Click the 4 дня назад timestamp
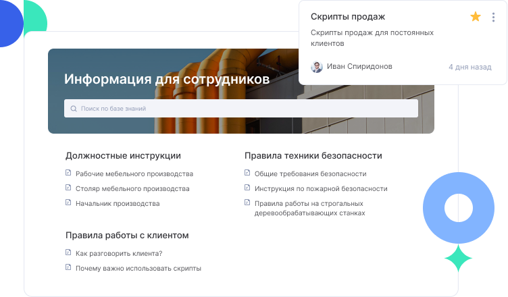The height and width of the screenshot is (297, 508). point(470,67)
